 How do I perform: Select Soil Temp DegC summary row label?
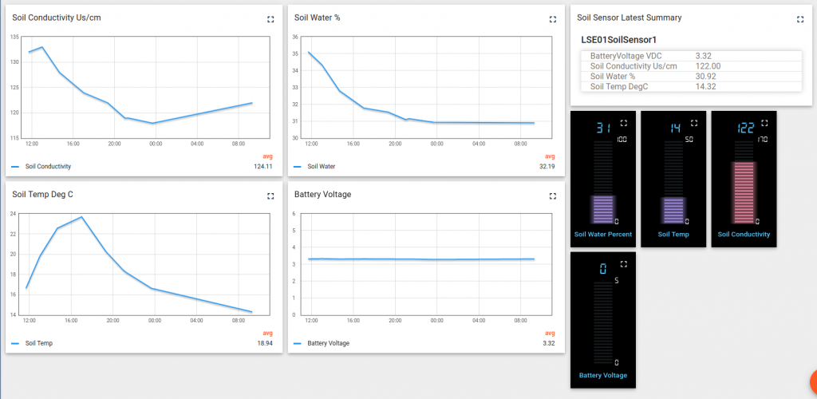(619, 86)
